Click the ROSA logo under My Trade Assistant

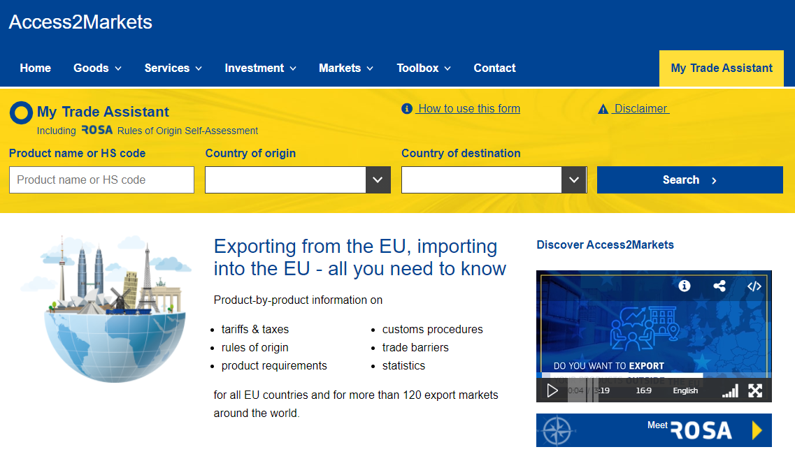tap(96, 130)
